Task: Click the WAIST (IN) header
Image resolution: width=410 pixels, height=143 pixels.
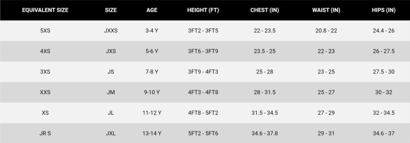Action: click(326, 10)
